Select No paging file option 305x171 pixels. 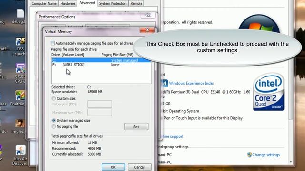(x=54, y=127)
